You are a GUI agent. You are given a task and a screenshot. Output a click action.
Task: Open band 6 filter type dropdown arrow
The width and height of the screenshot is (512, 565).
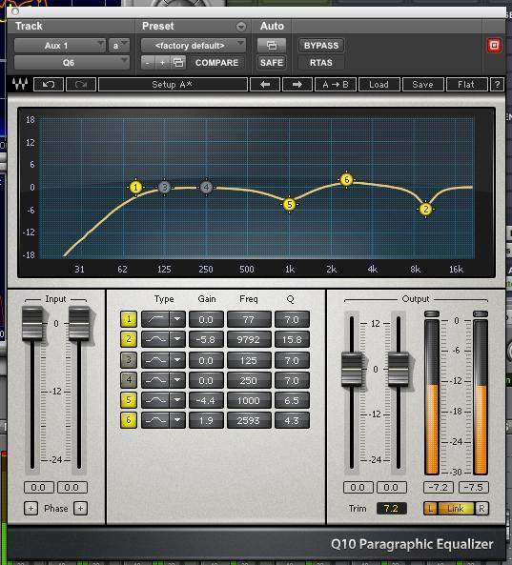177,420
